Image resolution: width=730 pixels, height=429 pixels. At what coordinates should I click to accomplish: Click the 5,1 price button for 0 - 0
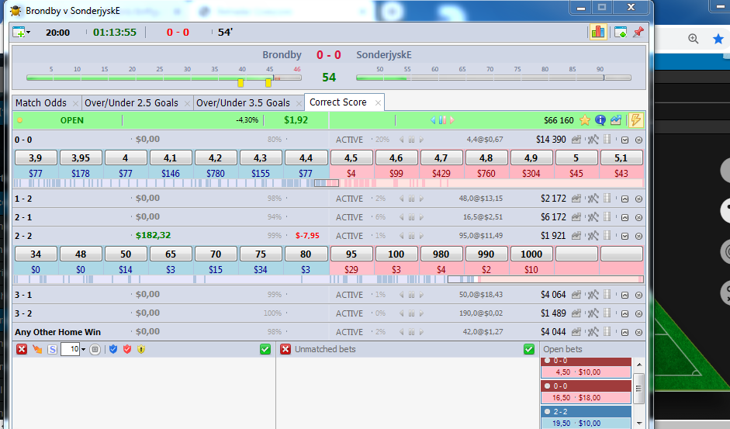click(621, 158)
